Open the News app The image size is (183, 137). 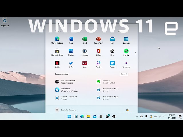85,65
